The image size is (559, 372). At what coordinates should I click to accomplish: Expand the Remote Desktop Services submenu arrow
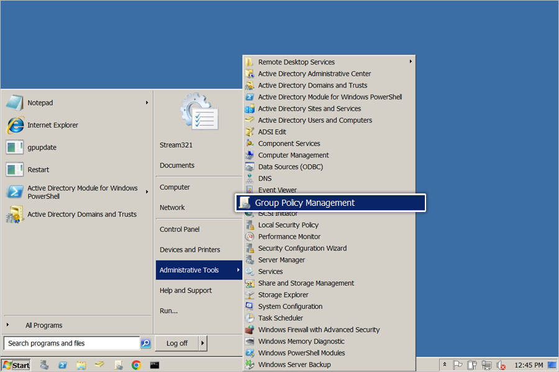pos(411,61)
